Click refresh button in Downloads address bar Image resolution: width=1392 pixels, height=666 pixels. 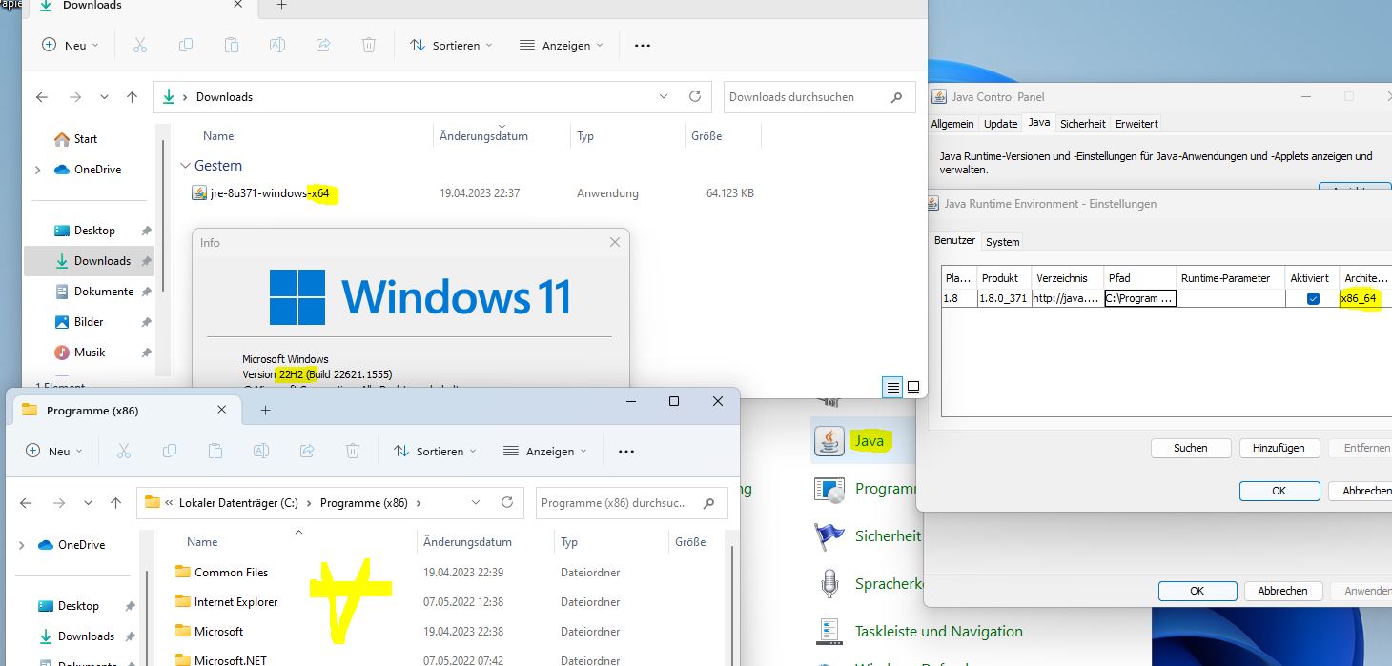(695, 97)
